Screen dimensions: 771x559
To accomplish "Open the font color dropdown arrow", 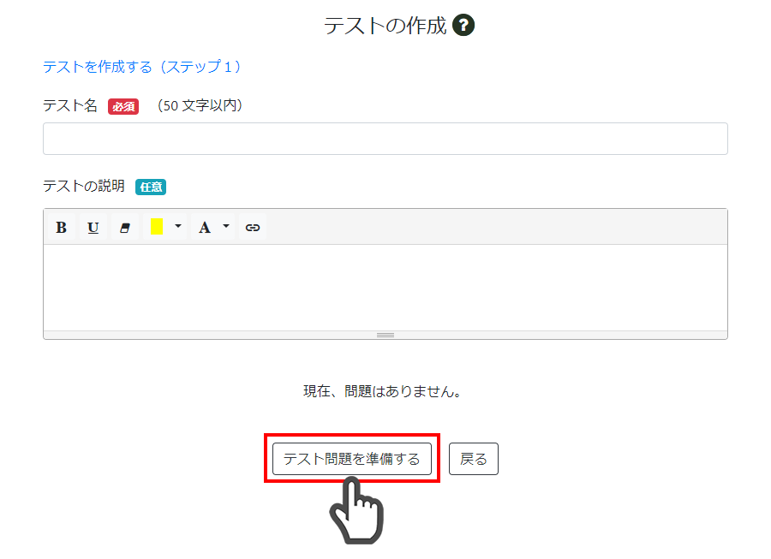I will pyautogui.click(x=225, y=227).
